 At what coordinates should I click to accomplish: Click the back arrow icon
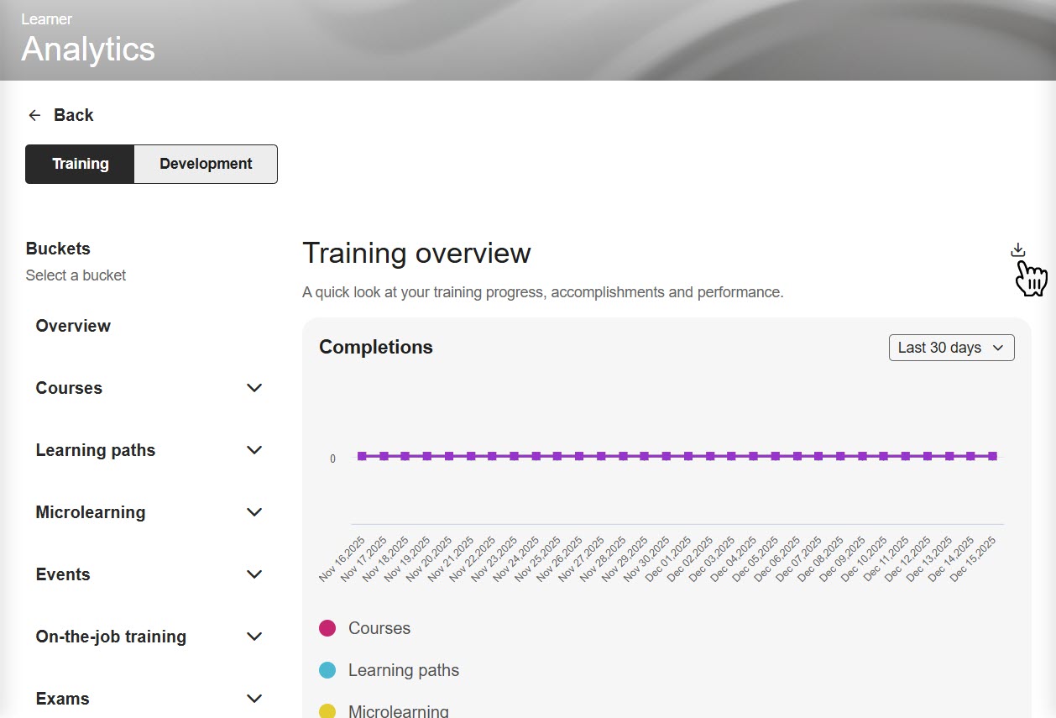point(34,115)
